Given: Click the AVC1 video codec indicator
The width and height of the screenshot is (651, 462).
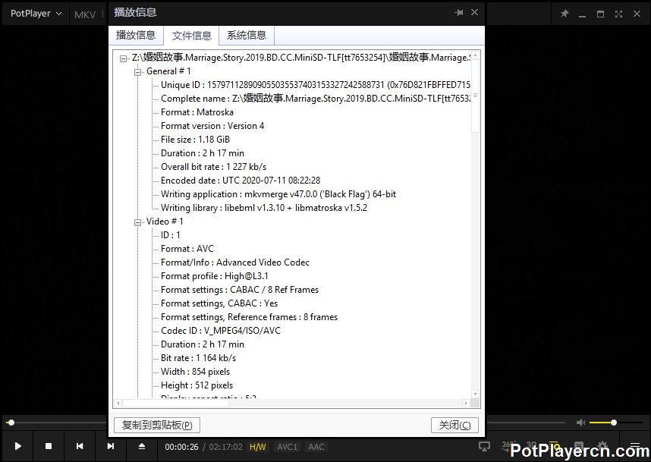Looking at the screenshot, I should [288, 447].
